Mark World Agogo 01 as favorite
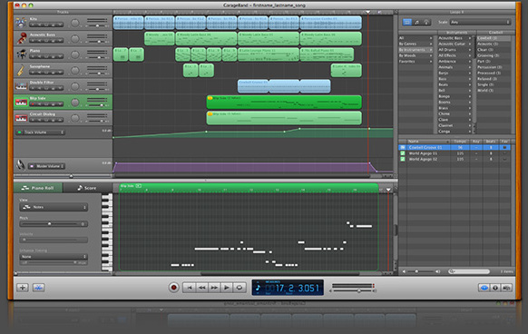This screenshot has width=528, height=334. [504, 153]
